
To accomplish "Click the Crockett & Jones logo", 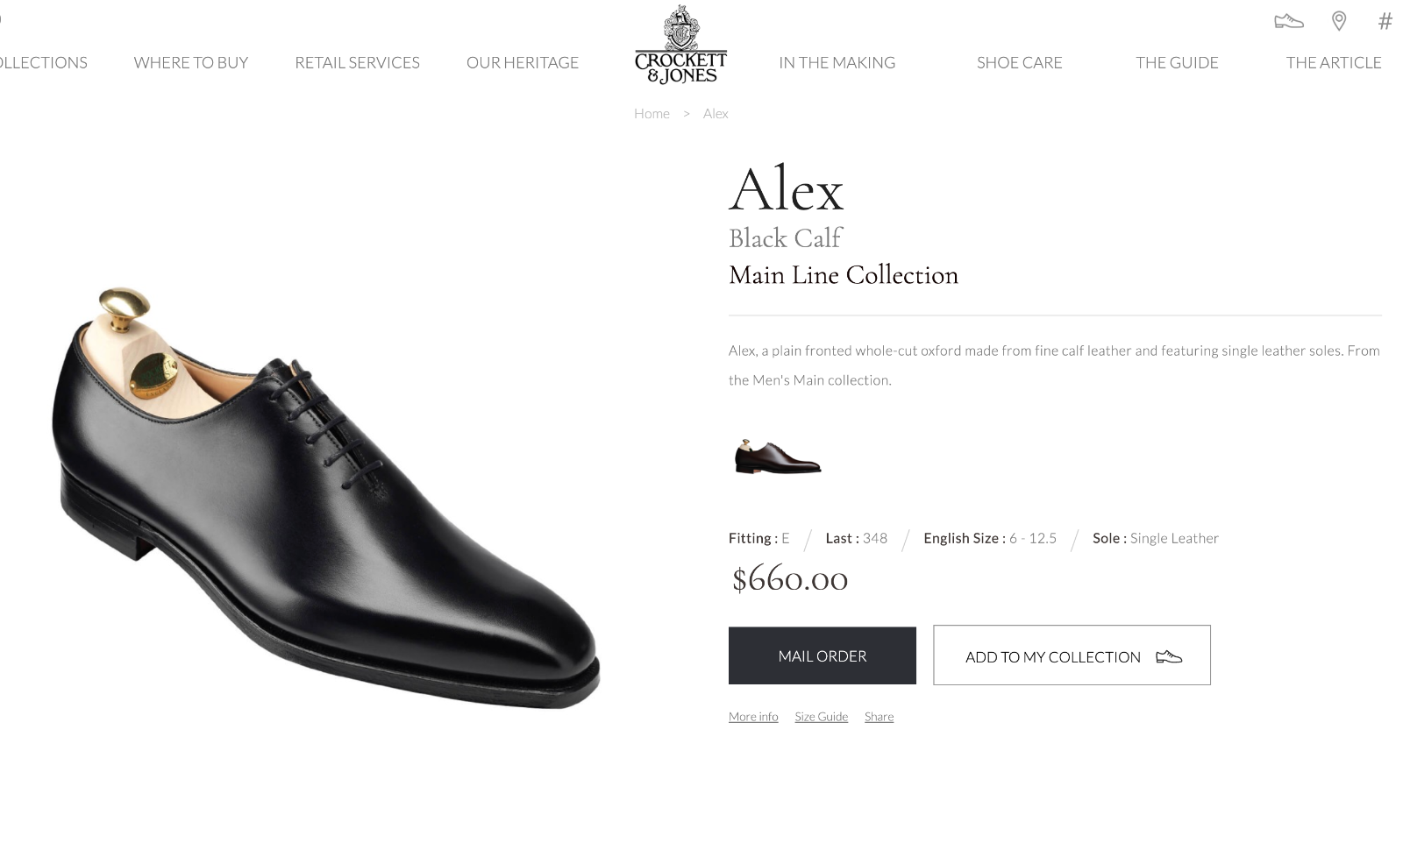I will [x=680, y=46].
